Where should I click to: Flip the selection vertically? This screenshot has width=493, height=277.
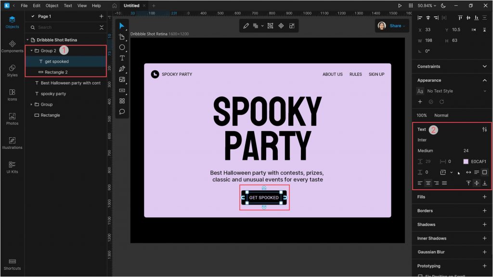pos(484,30)
